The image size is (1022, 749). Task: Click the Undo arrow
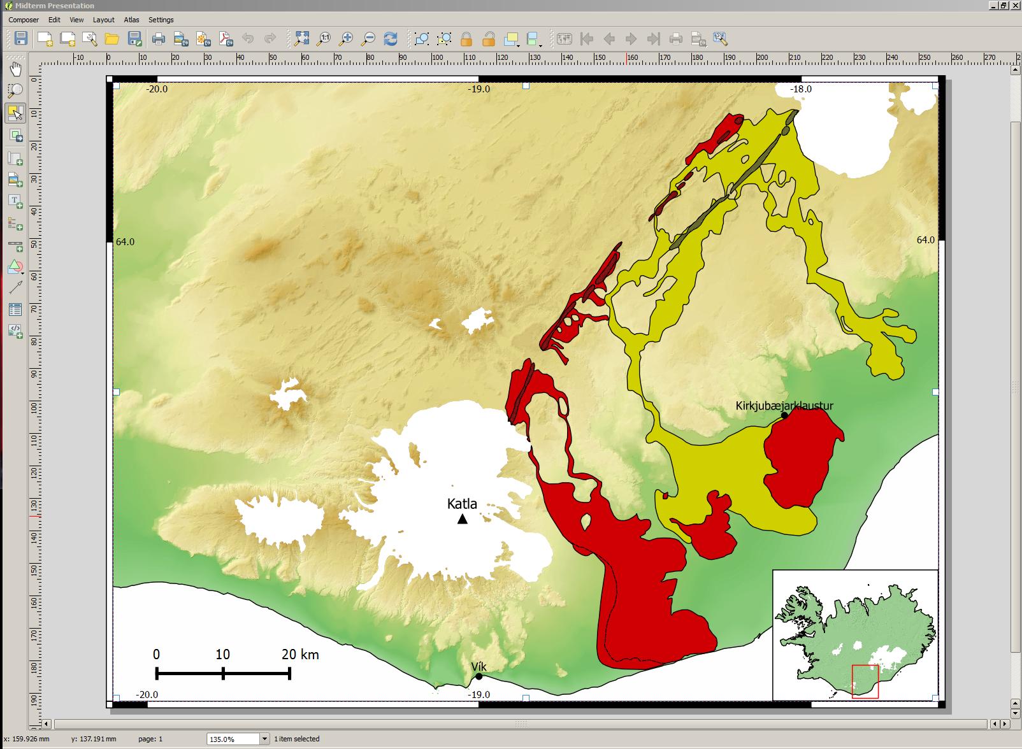coord(248,39)
